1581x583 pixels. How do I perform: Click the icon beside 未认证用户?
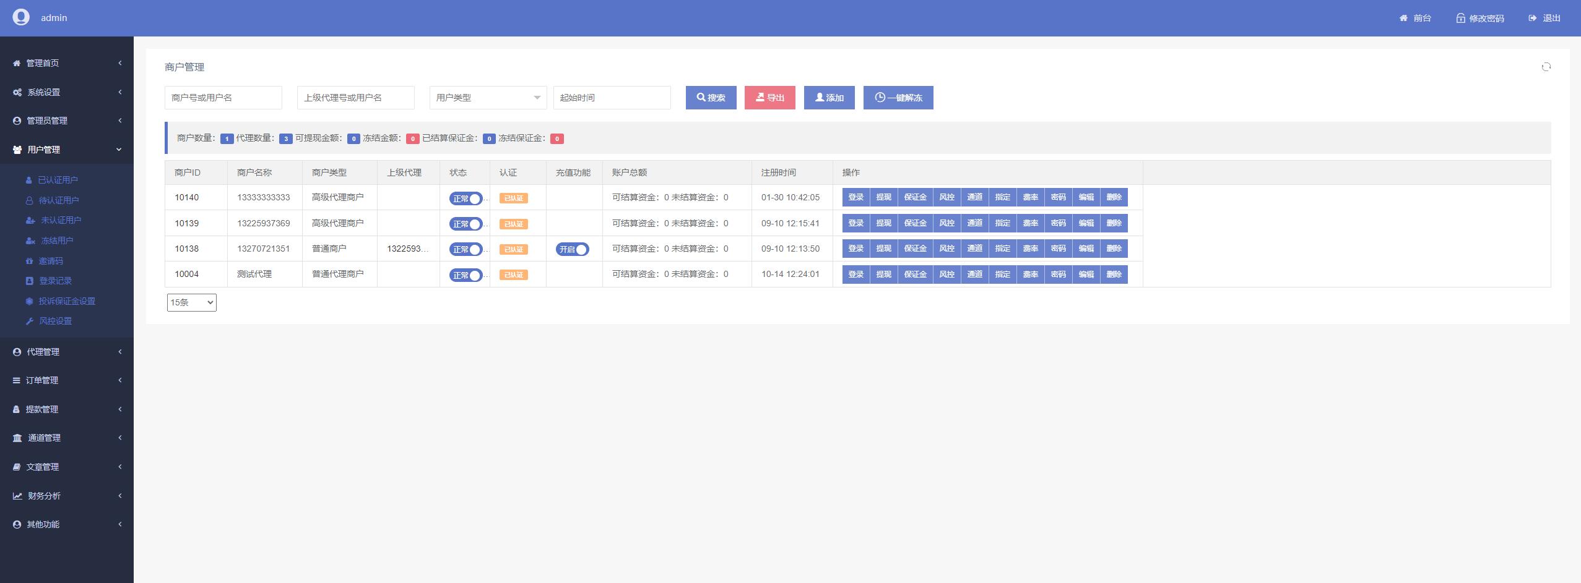pyautogui.click(x=30, y=220)
